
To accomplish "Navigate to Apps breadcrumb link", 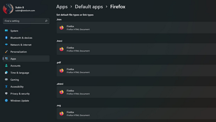I will [x=62, y=7].
